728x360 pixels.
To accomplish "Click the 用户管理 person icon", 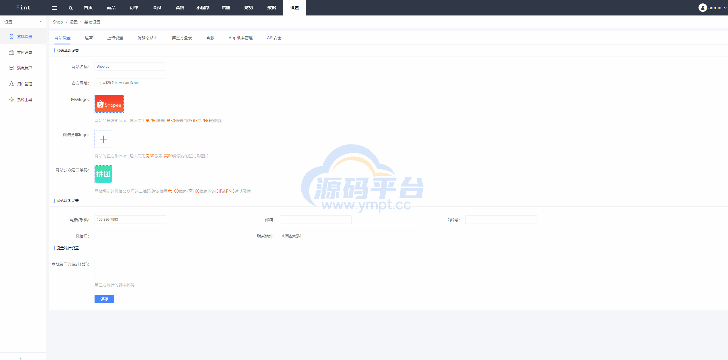I will (x=11, y=84).
